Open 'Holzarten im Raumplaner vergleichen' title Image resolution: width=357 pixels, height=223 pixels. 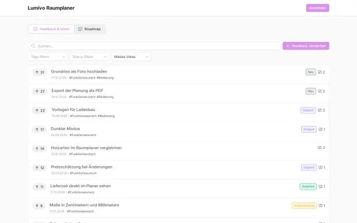pos(86,148)
